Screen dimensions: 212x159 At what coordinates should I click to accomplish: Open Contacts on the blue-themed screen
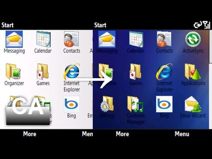[x=164, y=39]
